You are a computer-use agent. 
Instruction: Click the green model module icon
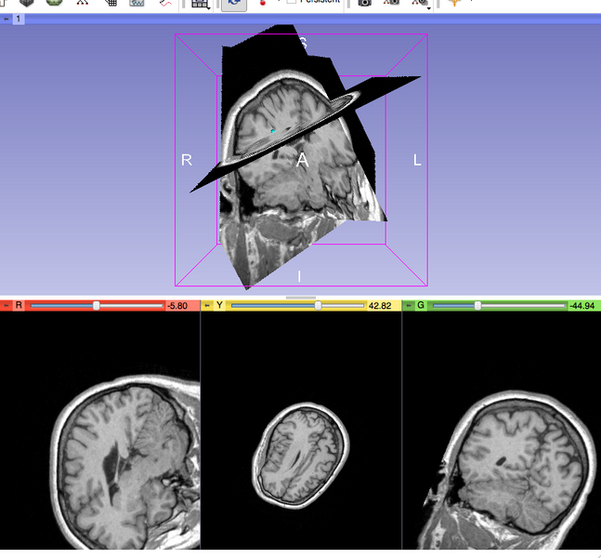(55, 4)
